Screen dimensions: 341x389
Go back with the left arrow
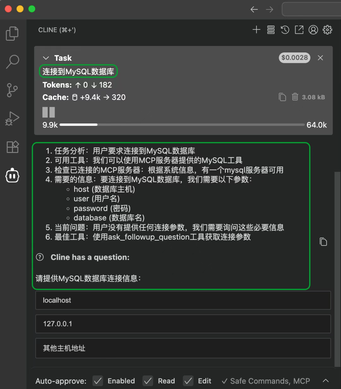coord(254,9)
